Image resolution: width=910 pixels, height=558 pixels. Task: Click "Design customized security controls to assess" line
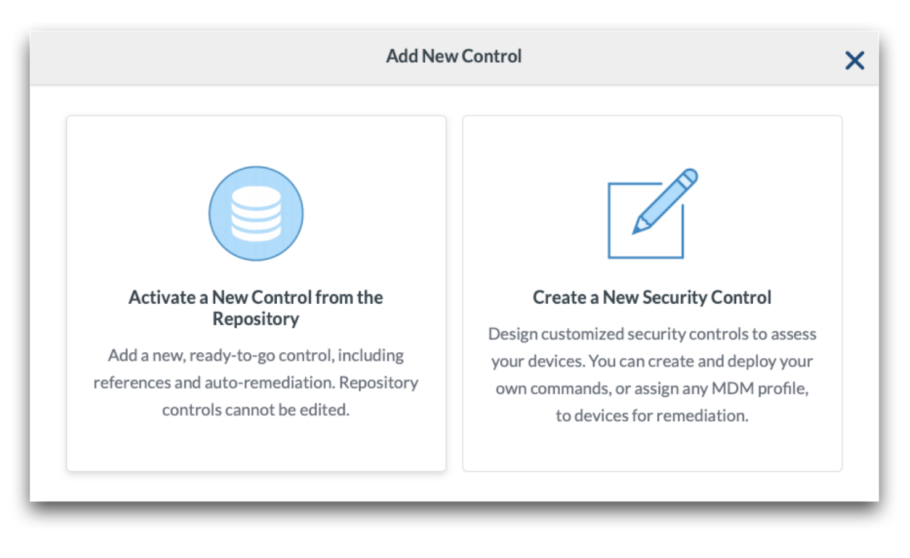click(652, 334)
